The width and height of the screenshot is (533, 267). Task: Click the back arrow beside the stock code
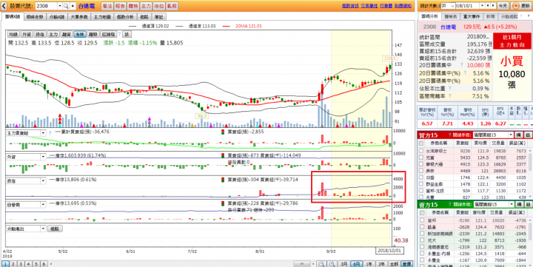point(4,6)
